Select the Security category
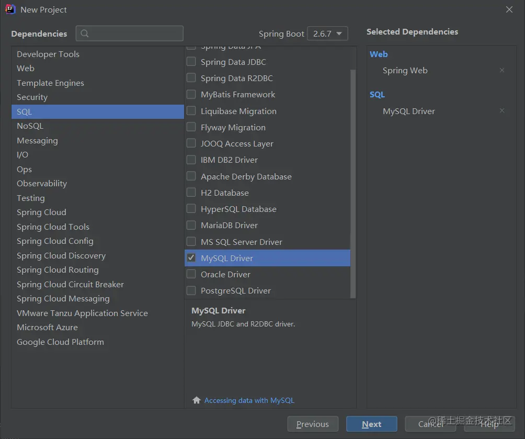Image resolution: width=525 pixels, height=439 pixels. pos(32,97)
